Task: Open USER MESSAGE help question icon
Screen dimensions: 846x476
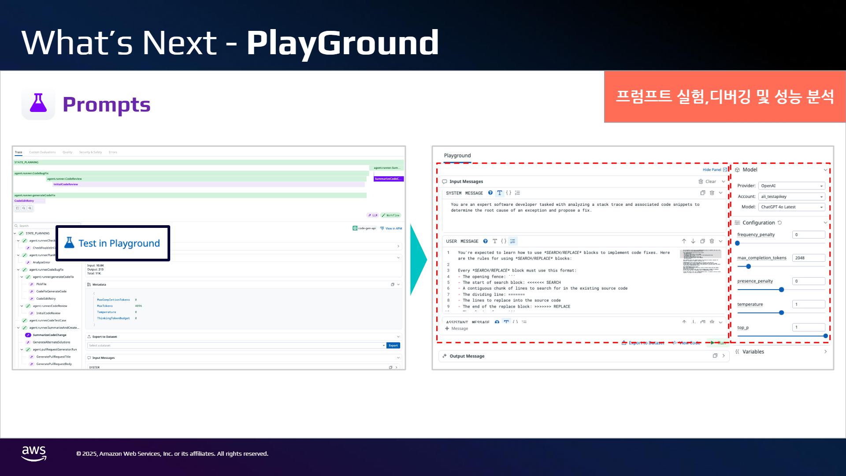Action: (486, 241)
